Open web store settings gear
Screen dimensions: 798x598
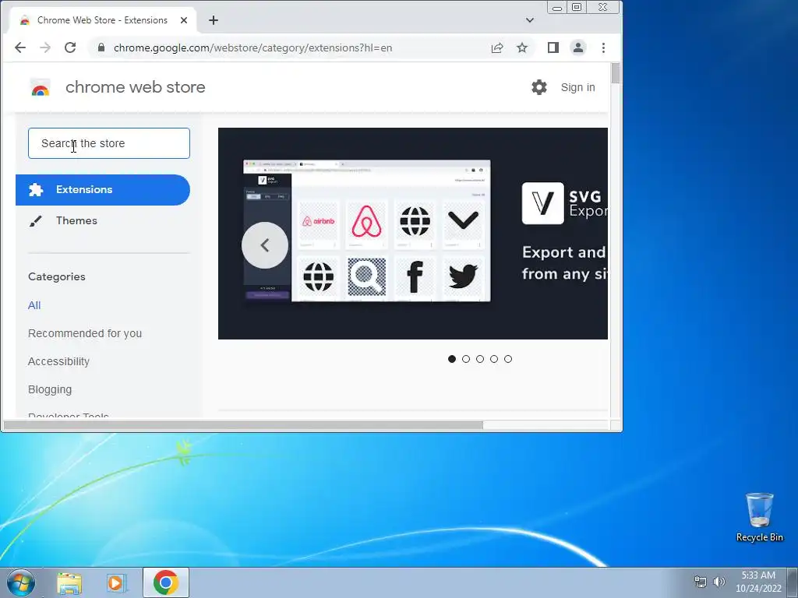pos(539,87)
